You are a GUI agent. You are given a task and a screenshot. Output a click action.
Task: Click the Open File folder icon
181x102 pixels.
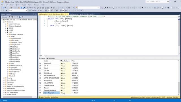click(19, 8)
